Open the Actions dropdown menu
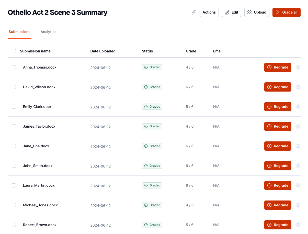The height and width of the screenshot is (234, 308). tap(209, 12)
